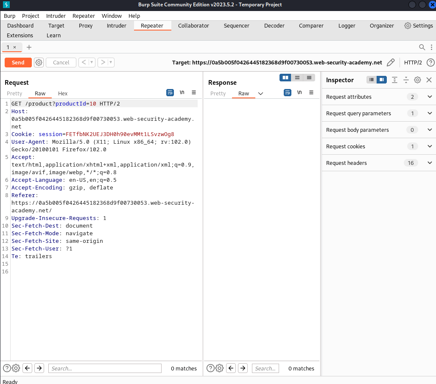This screenshot has height=384, width=436.
Task: Expand Request cookies section
Action: pos(430,146)
